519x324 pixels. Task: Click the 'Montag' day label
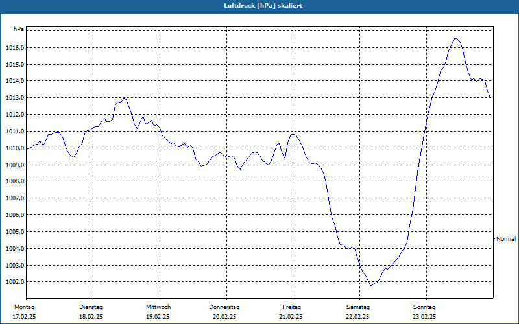[24, 307]
